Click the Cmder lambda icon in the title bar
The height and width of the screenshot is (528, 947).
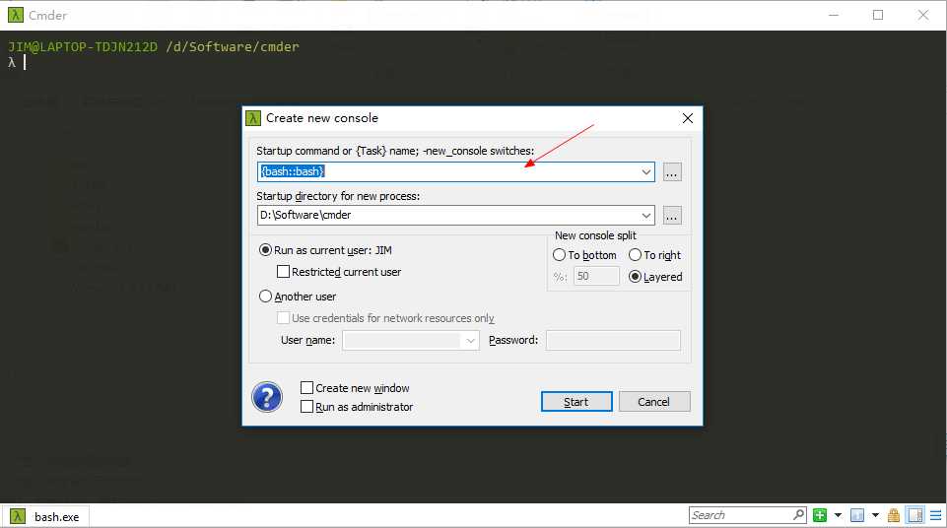pyautogui.click(x=16, y=15)
